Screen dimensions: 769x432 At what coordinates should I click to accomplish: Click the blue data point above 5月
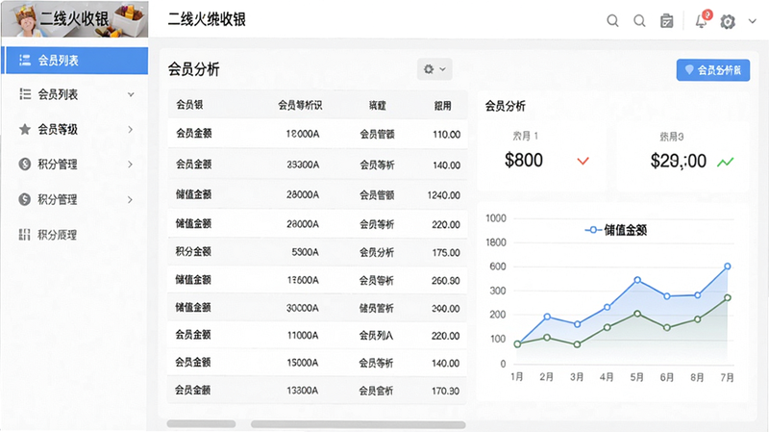(x=637, y=280)
